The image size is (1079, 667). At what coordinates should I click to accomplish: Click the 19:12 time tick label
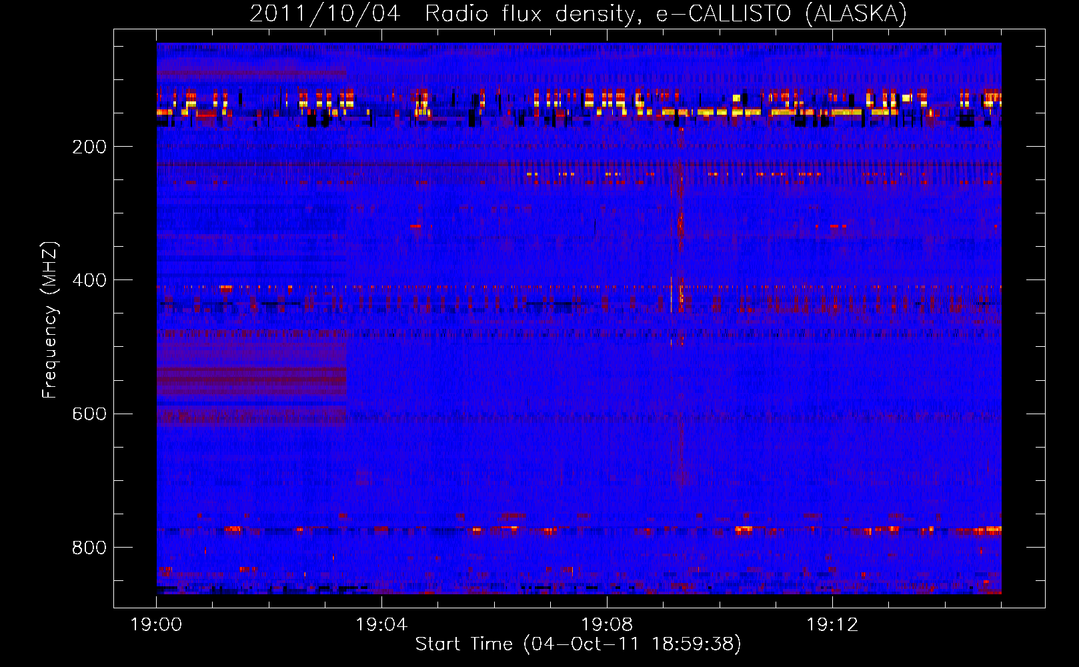click(832, 624)
